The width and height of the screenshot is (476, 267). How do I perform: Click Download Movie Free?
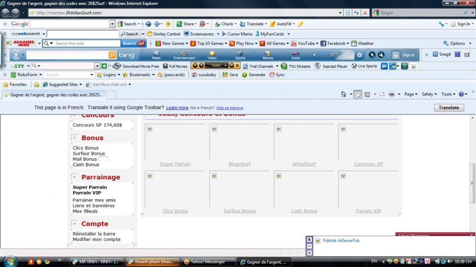point(136,66)
